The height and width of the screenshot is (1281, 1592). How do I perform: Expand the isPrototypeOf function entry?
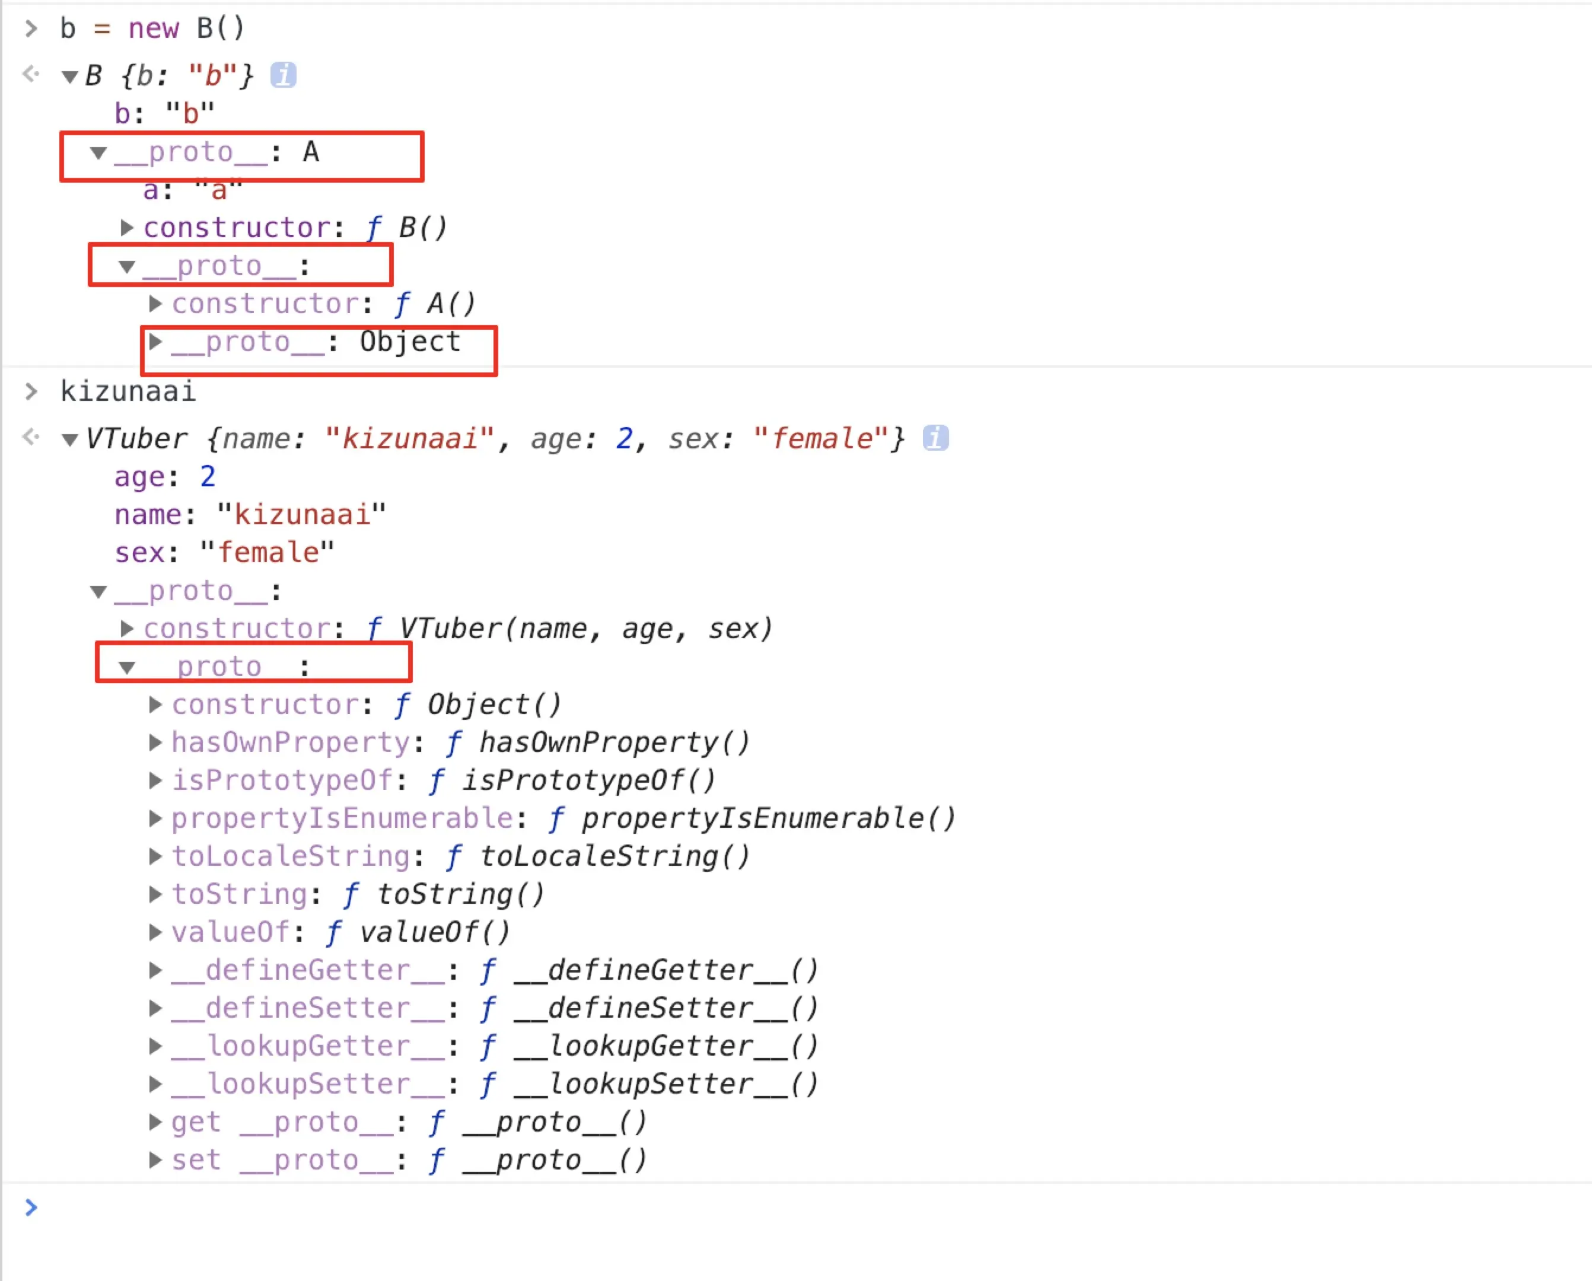coord(155,780)
